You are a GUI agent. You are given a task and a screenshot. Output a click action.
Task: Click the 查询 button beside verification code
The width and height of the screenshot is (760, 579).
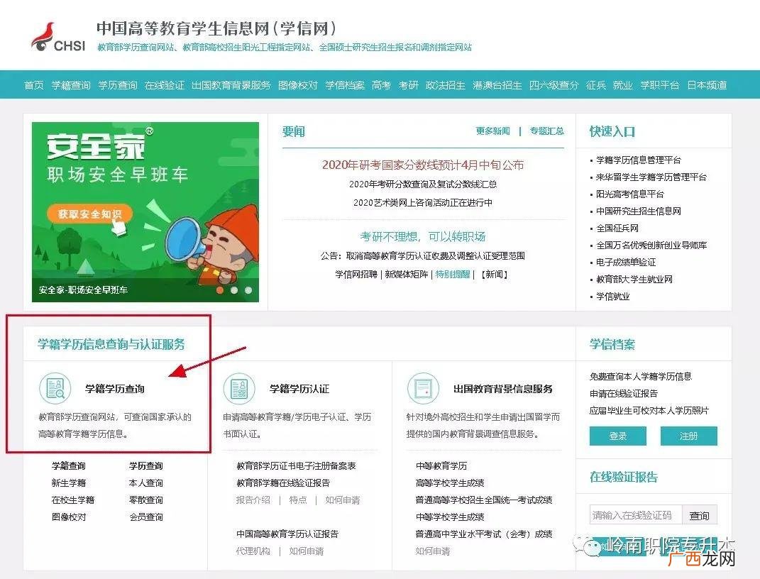click(700, 516)
